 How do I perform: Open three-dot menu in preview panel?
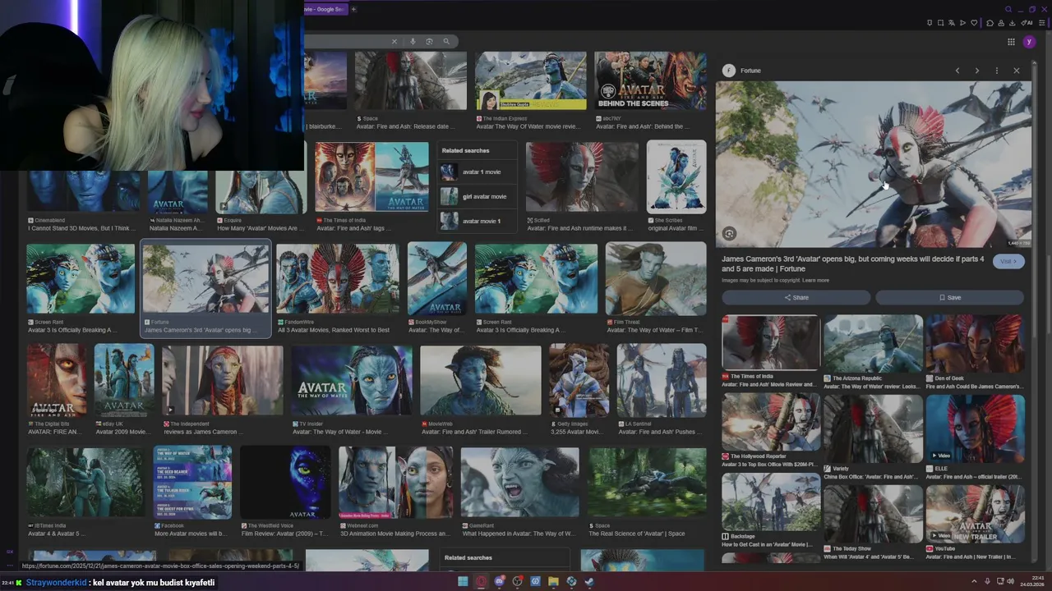pos(997,71)
